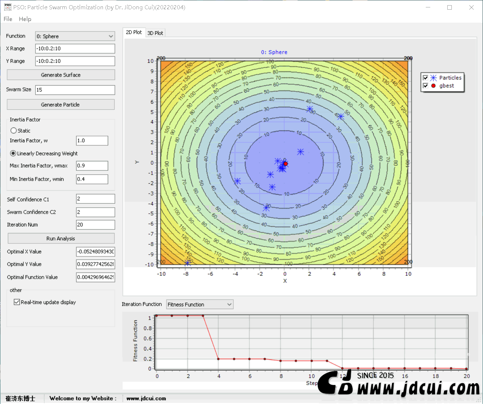Click the Iteration Num field
483x404 pixels.
pos(95,225)
